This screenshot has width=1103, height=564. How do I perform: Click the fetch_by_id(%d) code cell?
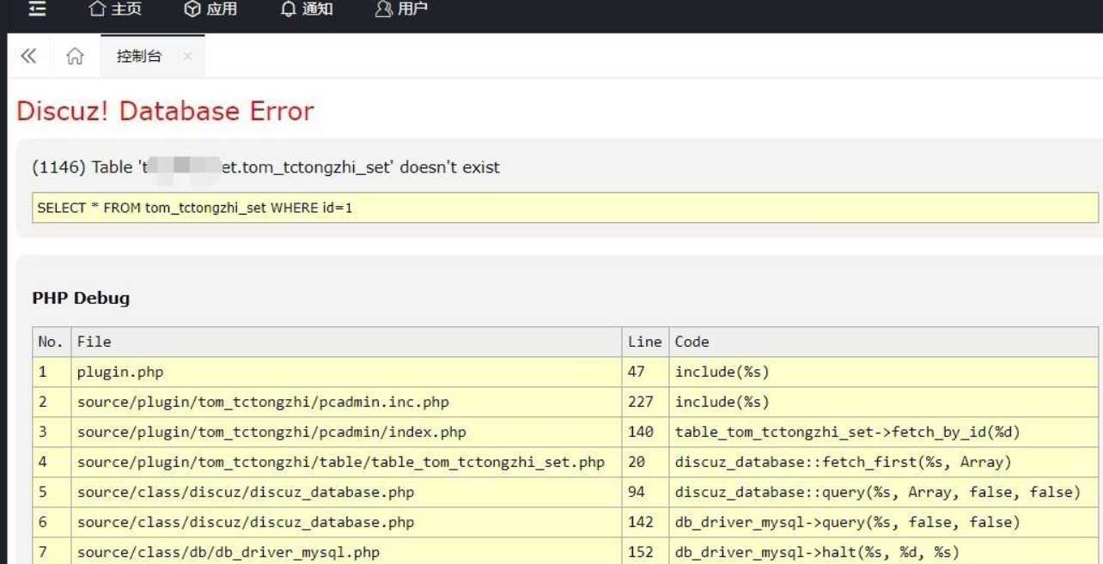[x=883, y=432]
